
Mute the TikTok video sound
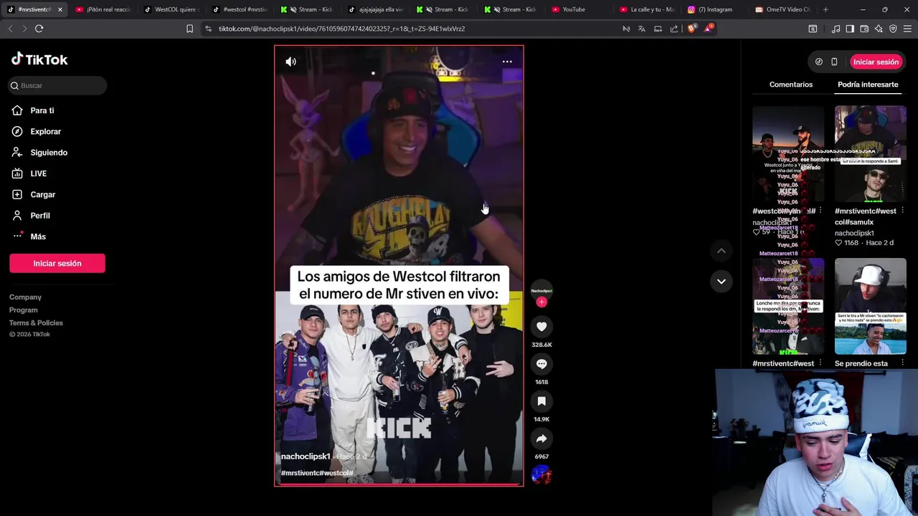click(x=290, y=62)
